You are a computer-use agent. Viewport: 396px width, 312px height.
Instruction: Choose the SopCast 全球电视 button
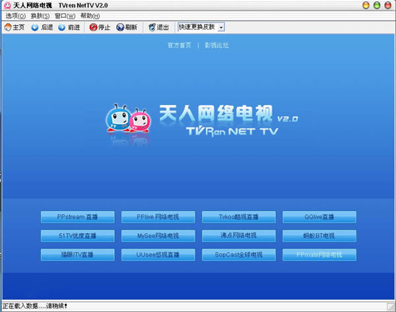point(238,254)
